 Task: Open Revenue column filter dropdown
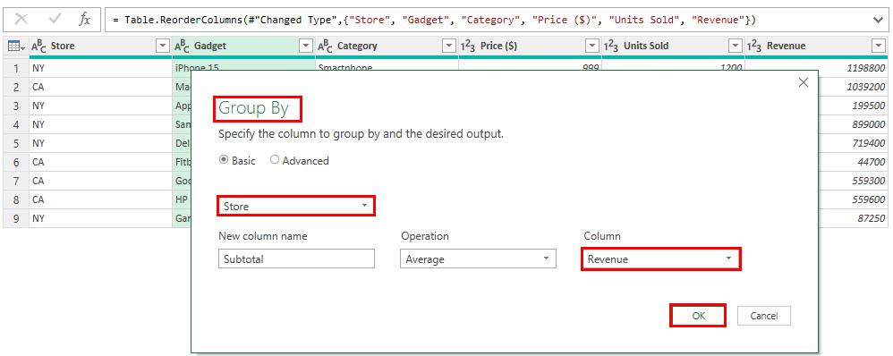tap(878, 47)
